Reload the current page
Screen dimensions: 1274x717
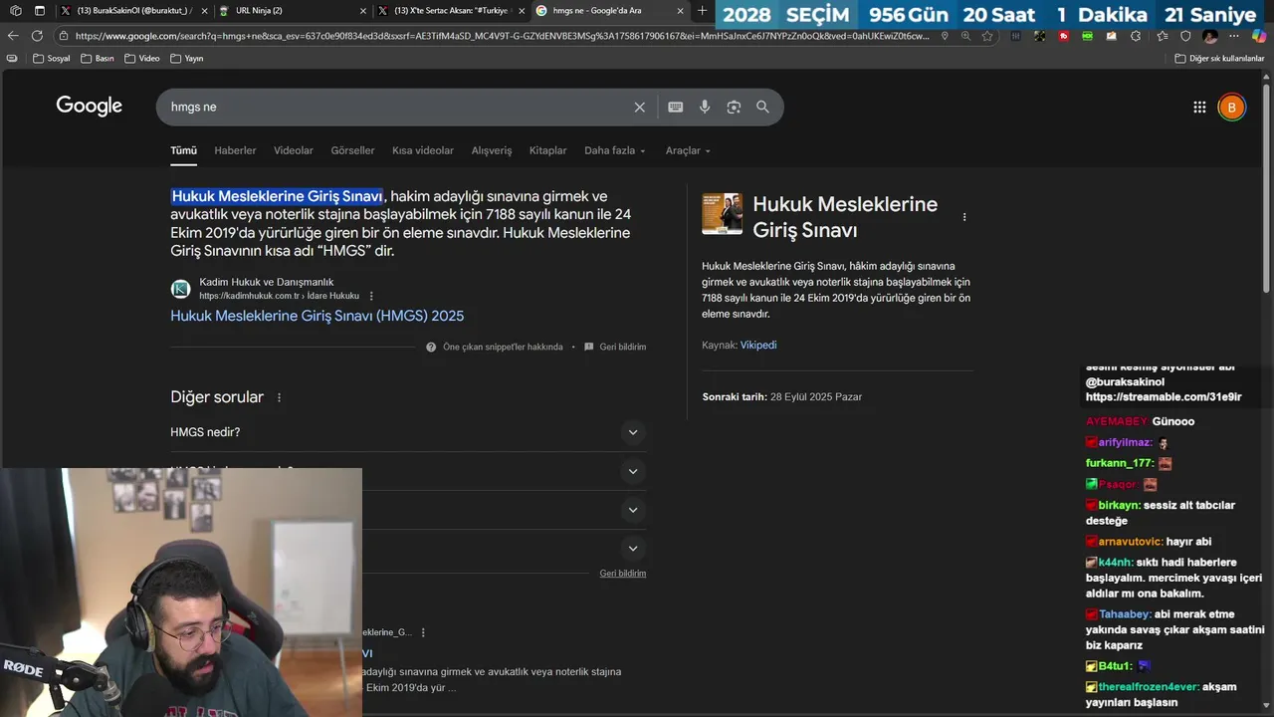[37, 36]
